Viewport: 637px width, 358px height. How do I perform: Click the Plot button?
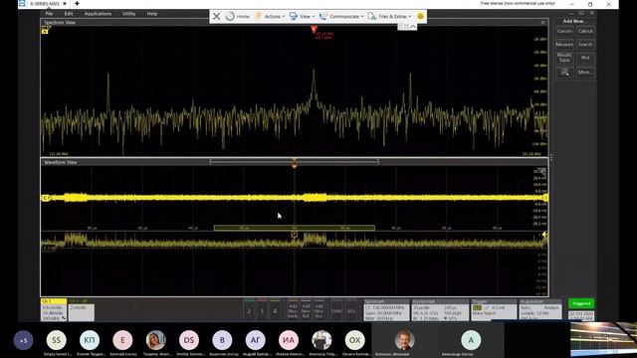click(x=585, y=58)
